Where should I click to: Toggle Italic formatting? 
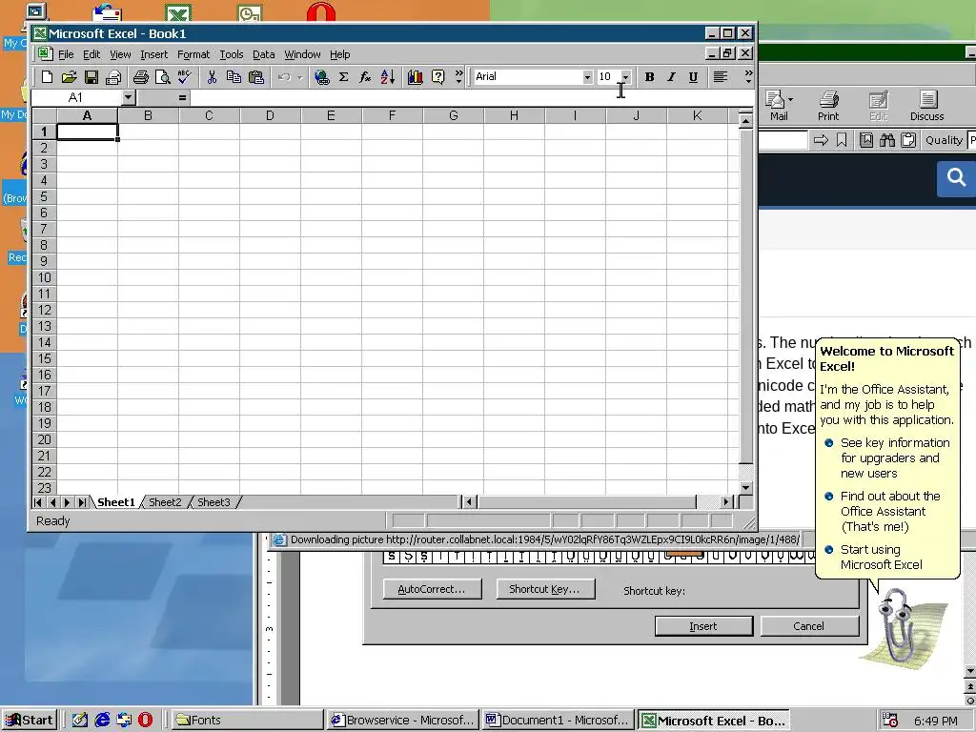pyautogui.click(x=671, y=77)
